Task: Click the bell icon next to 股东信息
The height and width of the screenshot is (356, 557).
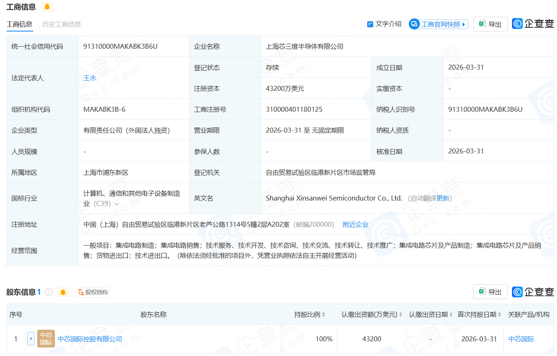Action: 63,292
